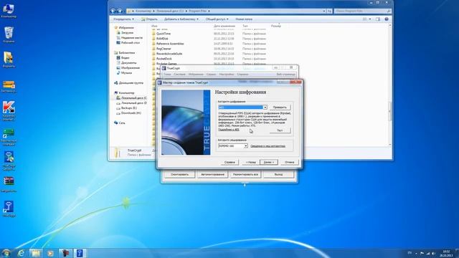Click the change view icon in Explorer
Screen dimensions: 459x258
coord(365,19)
